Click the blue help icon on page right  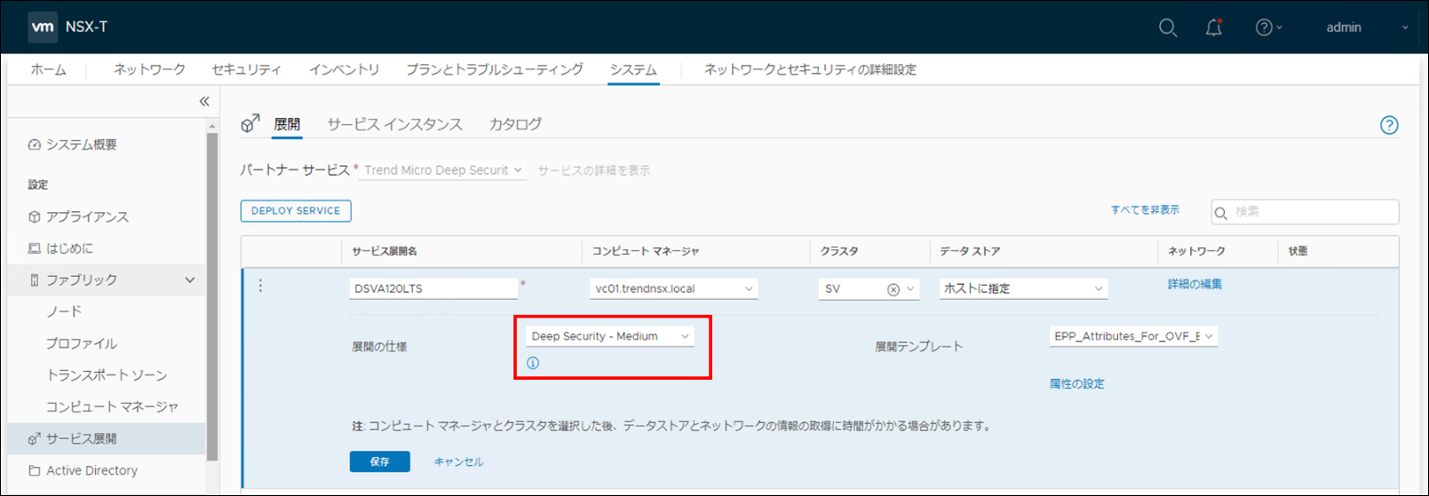[x=1389, y=125]
